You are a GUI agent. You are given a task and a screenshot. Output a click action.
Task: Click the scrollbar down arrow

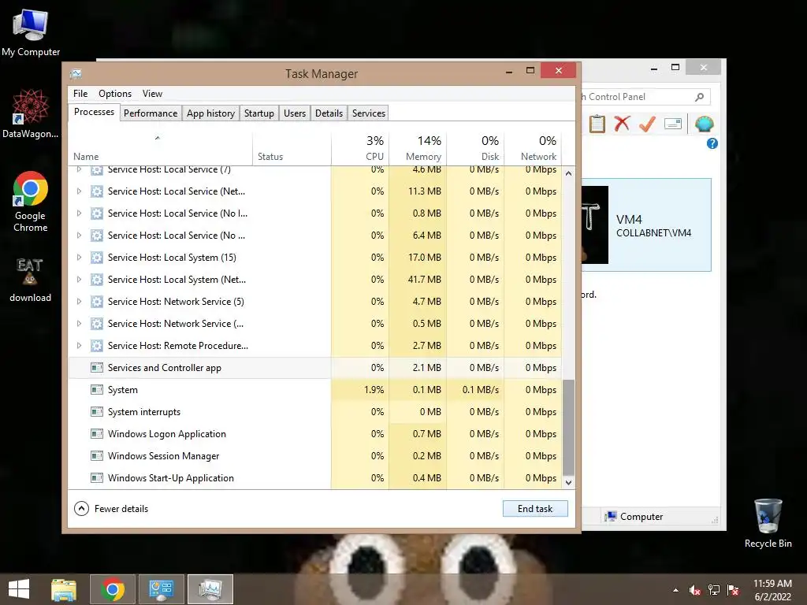(568, 483)
